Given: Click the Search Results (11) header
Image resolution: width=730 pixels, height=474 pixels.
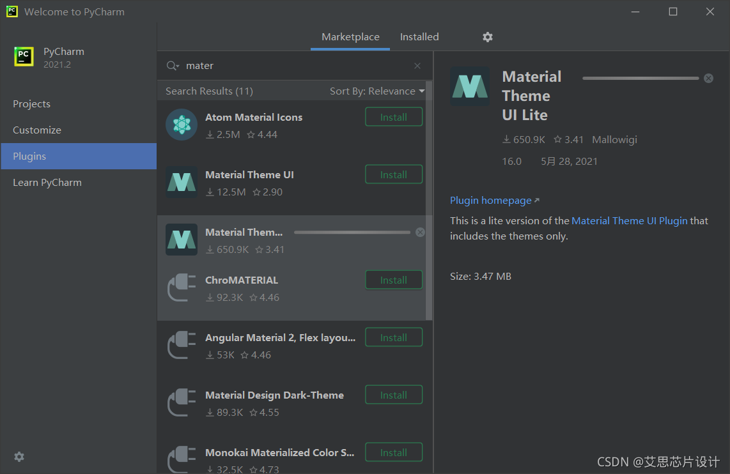Looking at the screenshot, I should [209, 91].
